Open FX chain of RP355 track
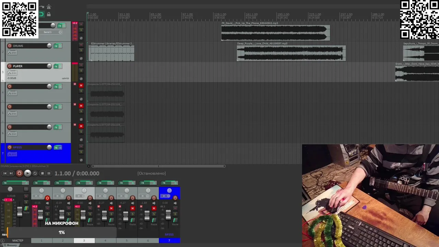Viewport: 439px width, 247px height. [56, 148]
